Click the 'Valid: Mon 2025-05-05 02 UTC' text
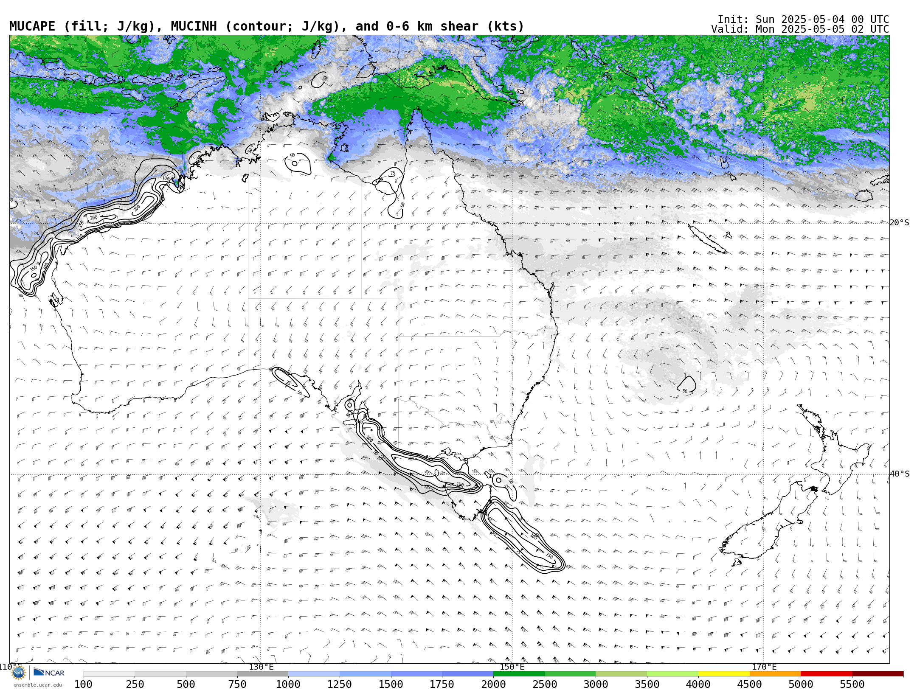The width and height of the screenshot is (917, 690). [800, 29]
